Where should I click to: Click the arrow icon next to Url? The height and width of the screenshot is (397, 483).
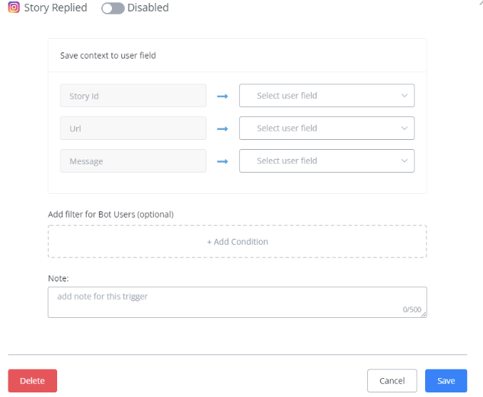[x=222, y=129]
